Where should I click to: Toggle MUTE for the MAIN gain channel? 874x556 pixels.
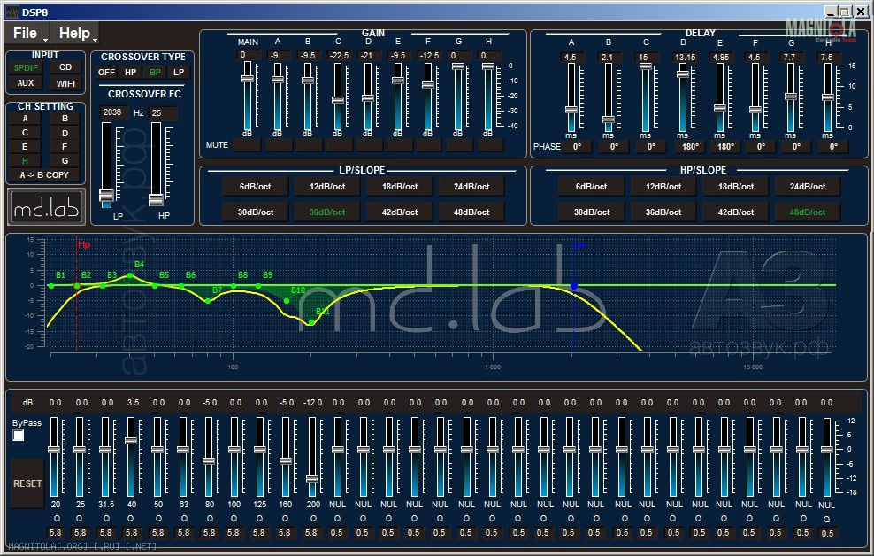(x=247, y=145)
